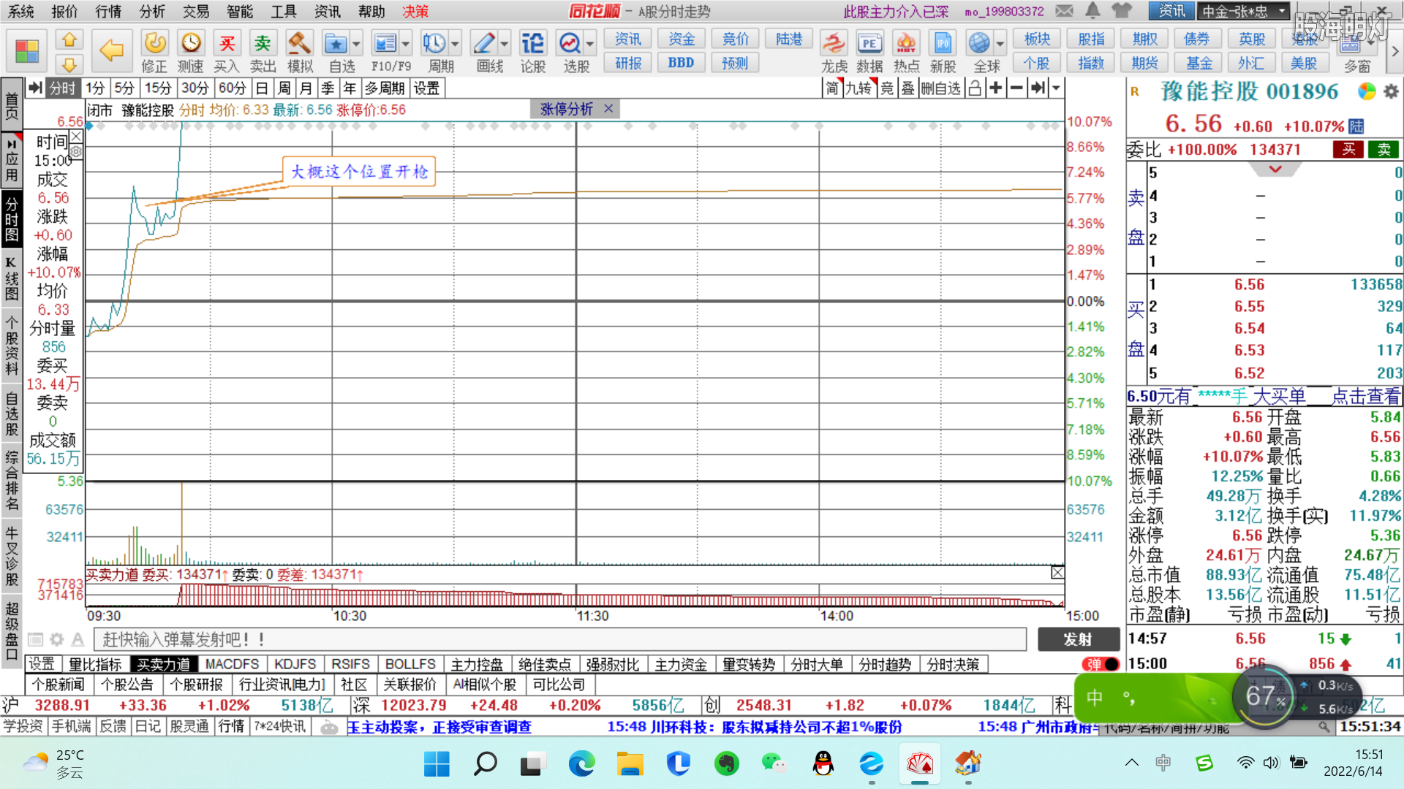Expand the F10/F9 dropdown arrow

pos(406,43)
